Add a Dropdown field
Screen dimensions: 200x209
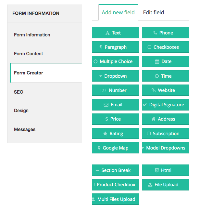[x=115, y=76]
